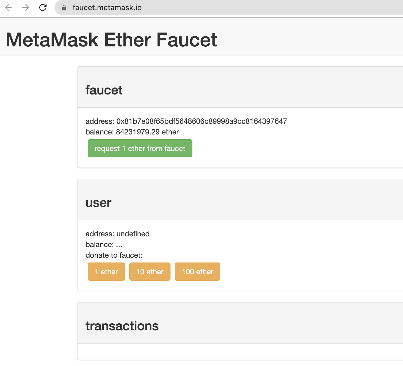Open site info via the lock icon
This screenshot has width=403, height=366.
point(64,8)
